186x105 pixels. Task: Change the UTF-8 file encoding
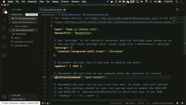click(141, 103)
